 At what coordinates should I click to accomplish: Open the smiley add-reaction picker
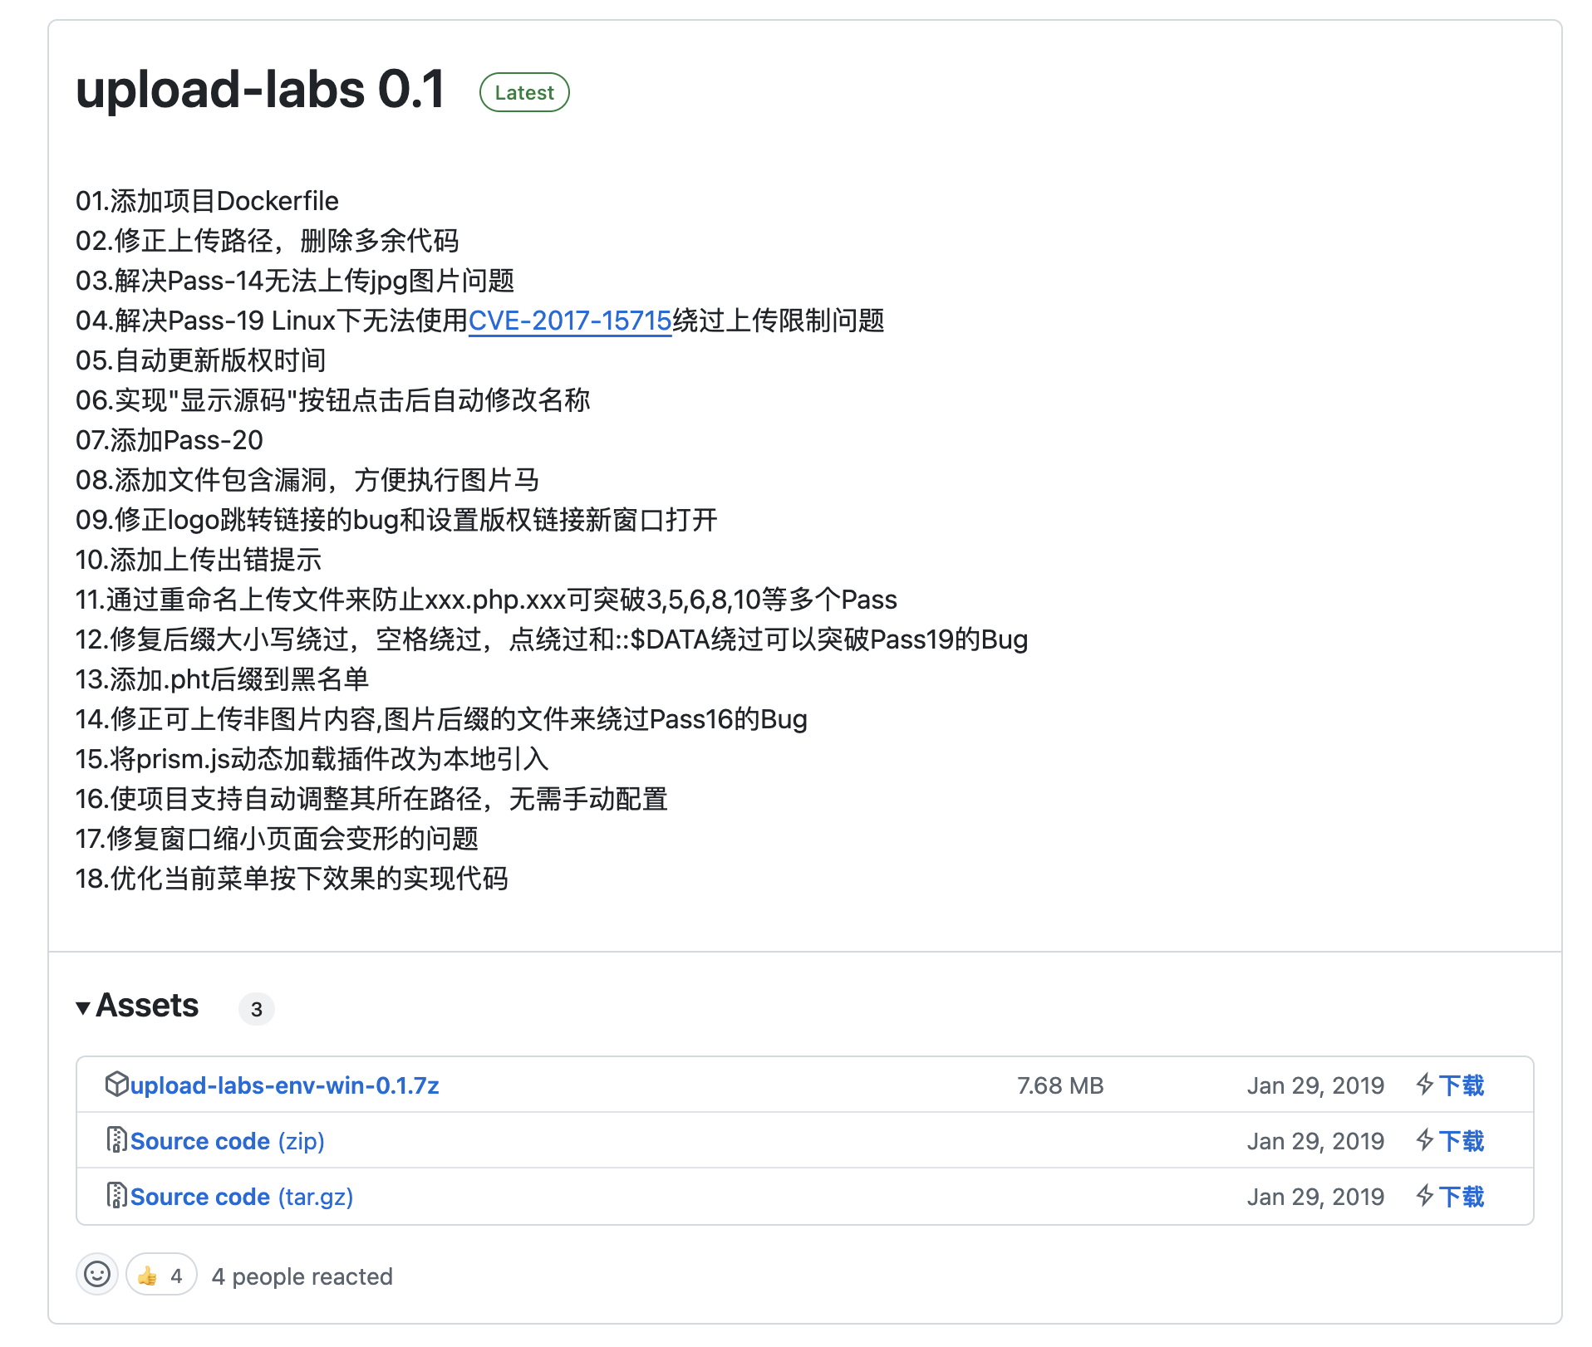point(97,1275)
